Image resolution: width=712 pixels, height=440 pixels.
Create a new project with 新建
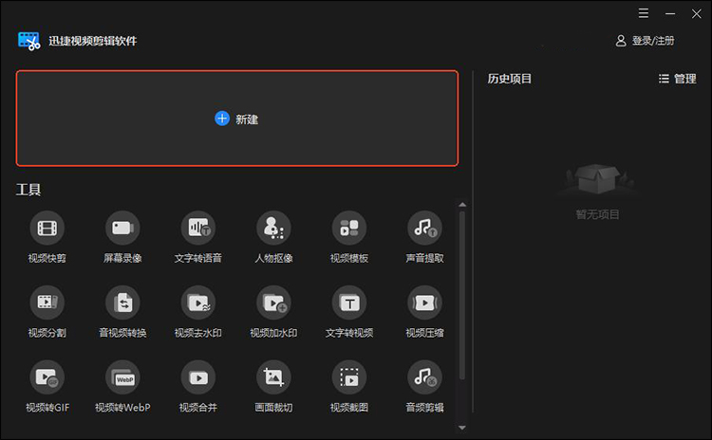tap(237, 119)
